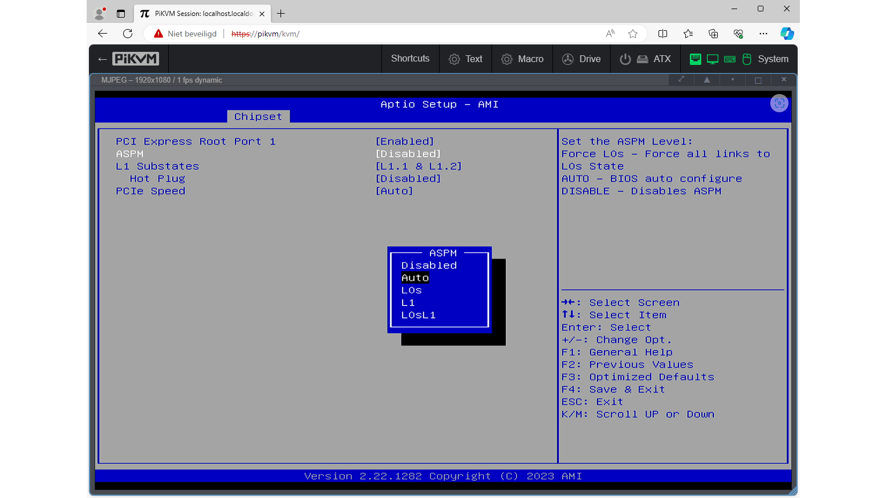Screen dimensions: 886x498
Task: Close the PiKVM Session tab
Action: [262, 14]
